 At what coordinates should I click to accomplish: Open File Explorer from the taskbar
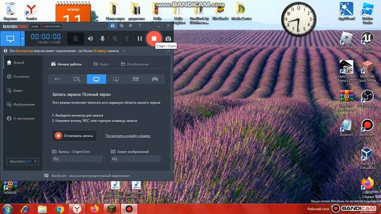pos(42,209)
